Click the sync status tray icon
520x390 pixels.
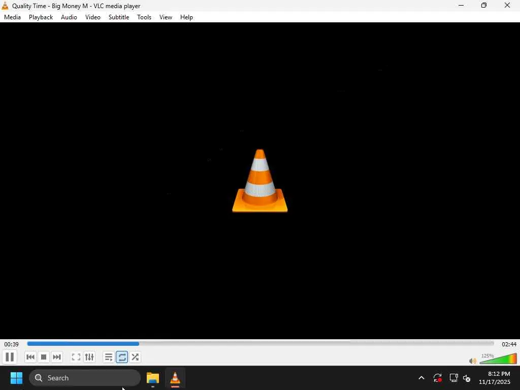437,378
